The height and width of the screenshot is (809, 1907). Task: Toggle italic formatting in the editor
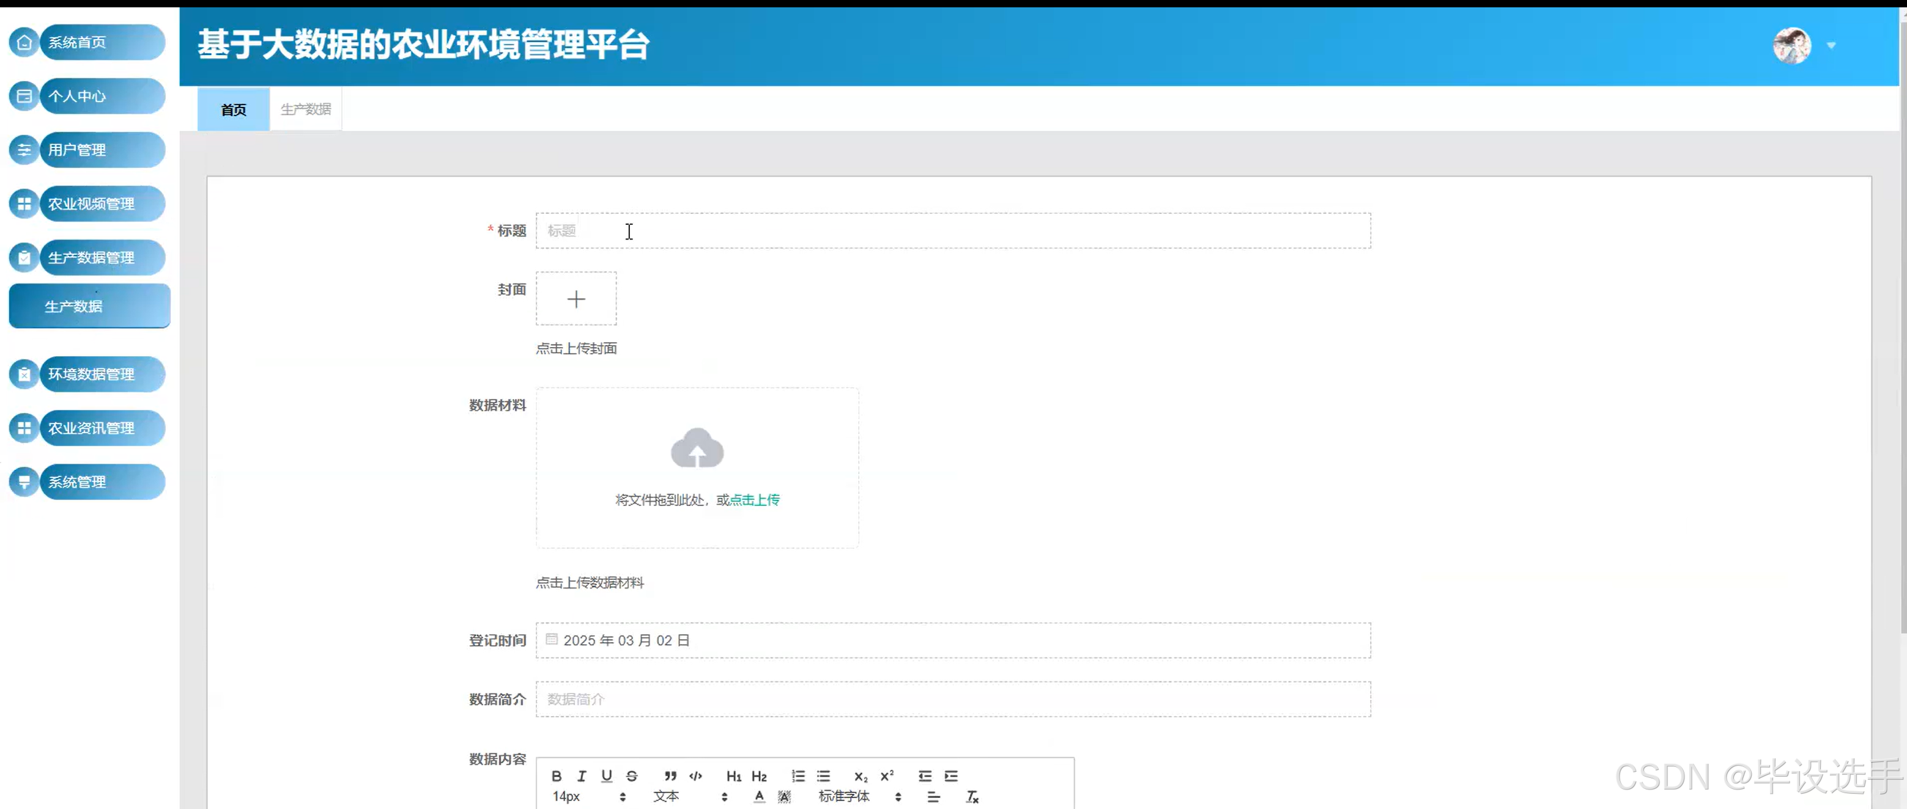pos(582,776)
